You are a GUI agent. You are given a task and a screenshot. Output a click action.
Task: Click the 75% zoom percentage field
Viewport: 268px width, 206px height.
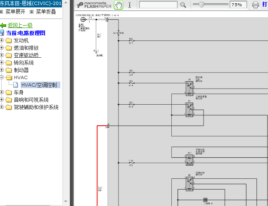click(238, 5)
